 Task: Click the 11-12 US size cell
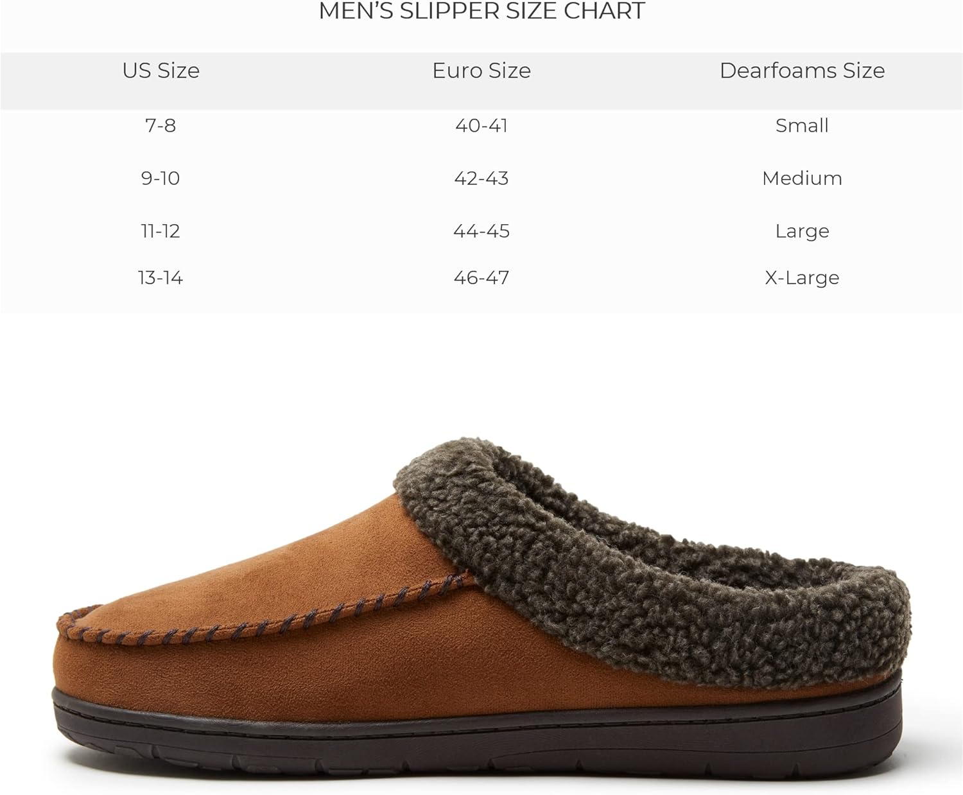pos(160,231)
